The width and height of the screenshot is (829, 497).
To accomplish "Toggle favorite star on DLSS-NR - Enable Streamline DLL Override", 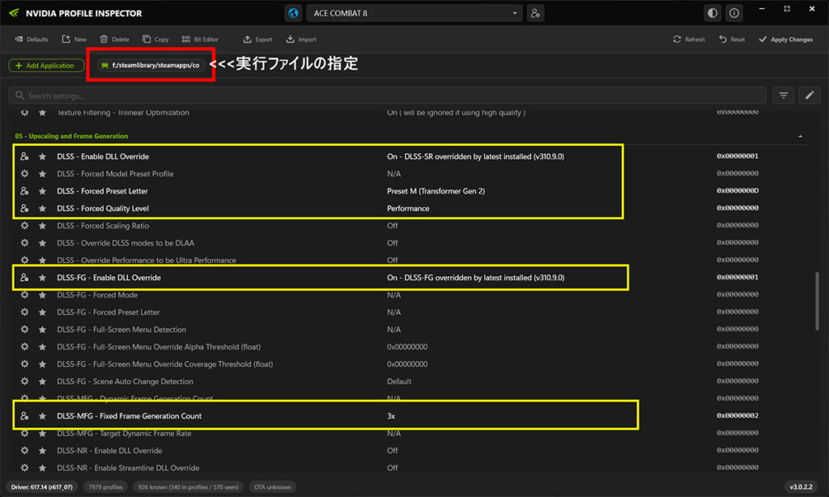I will click(x=42, y=468).
